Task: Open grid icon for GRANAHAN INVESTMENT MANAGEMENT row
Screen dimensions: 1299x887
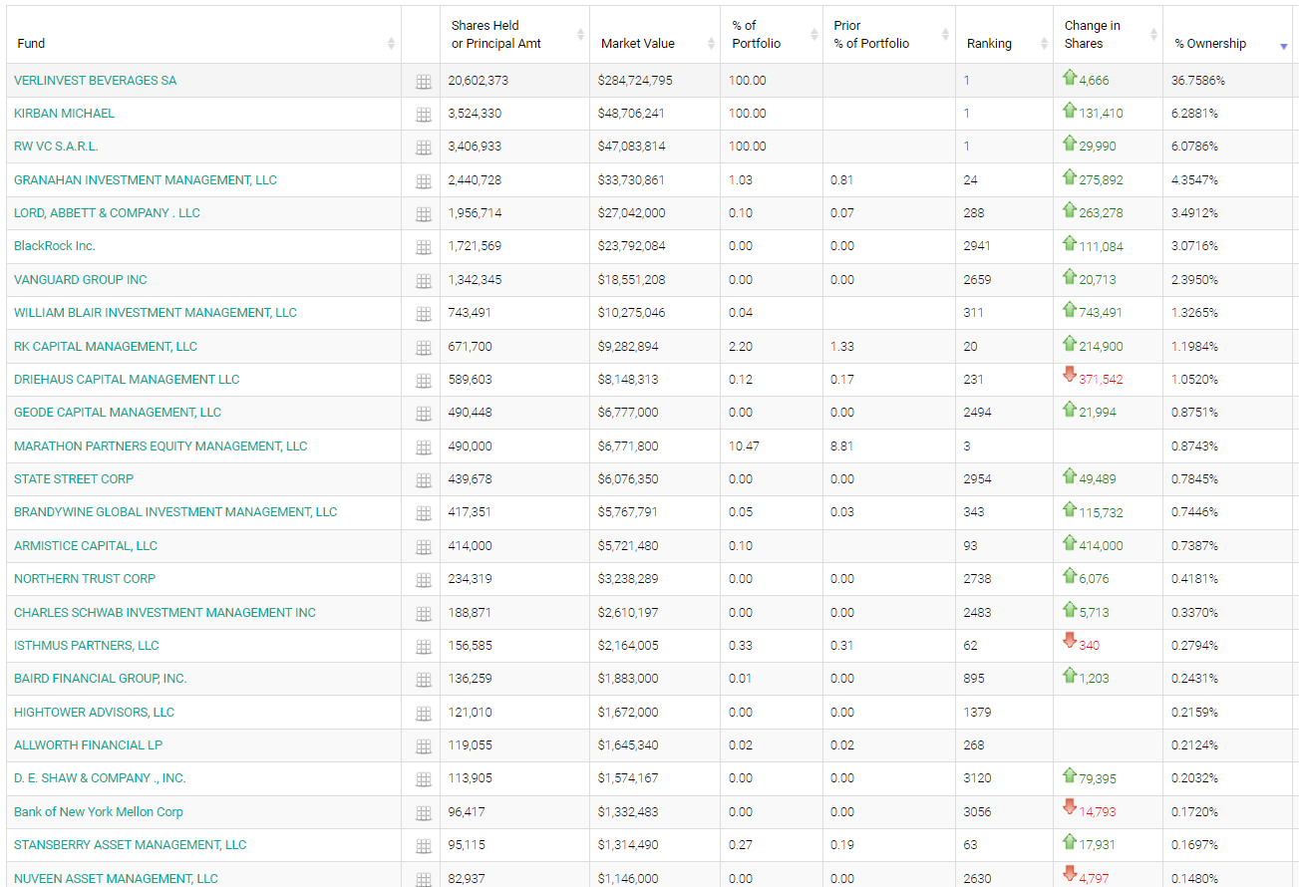Action: click(423, 181)
